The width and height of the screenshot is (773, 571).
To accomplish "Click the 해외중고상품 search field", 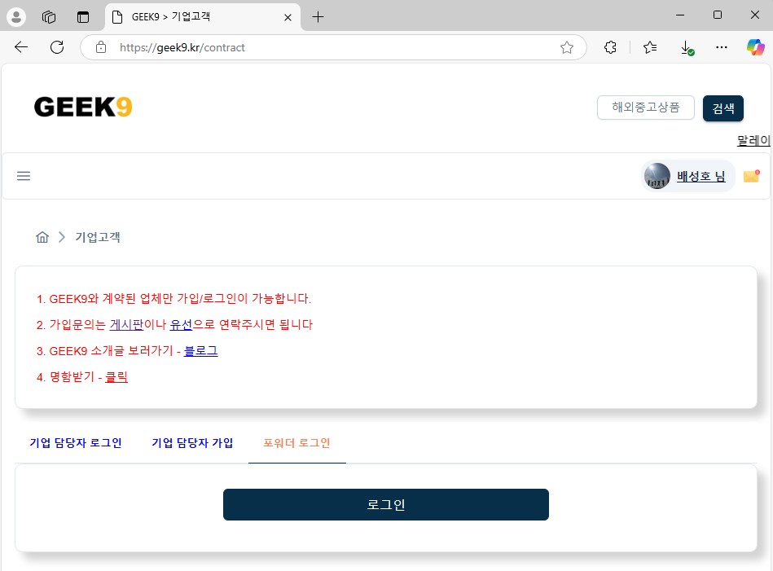I will [x=646, y=108].
